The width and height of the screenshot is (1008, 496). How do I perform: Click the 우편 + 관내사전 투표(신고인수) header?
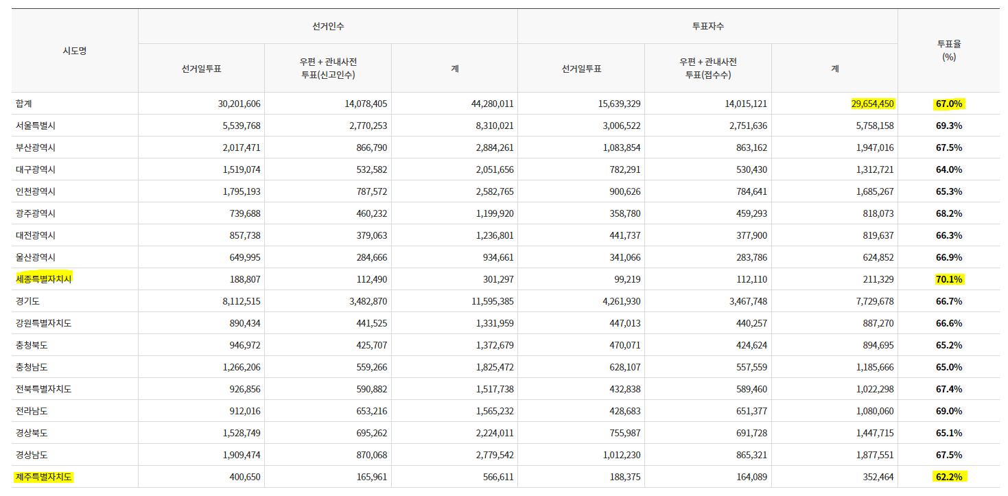tap(328, 68)
